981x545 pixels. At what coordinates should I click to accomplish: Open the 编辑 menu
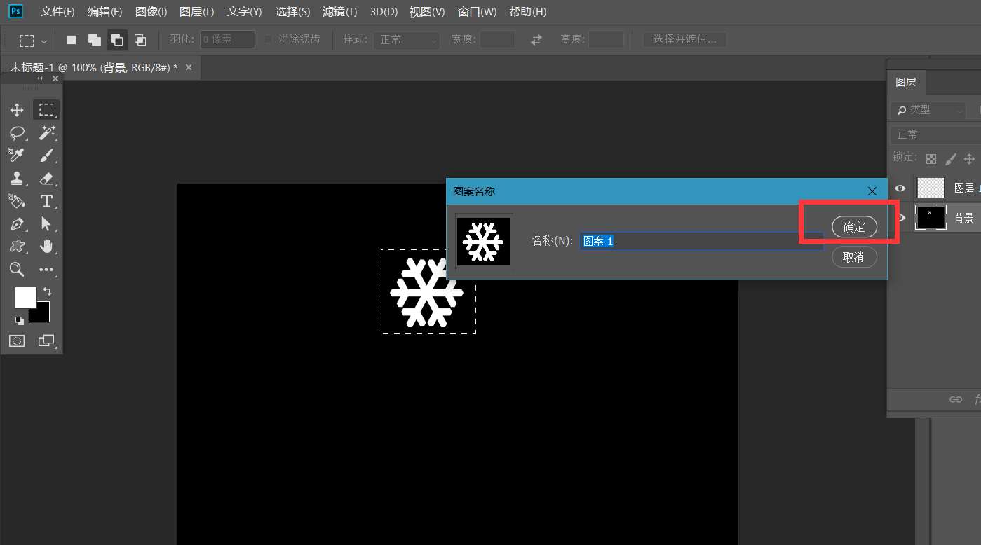tap(104, 11)
